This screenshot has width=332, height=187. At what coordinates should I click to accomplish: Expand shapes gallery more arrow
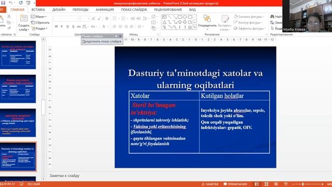click(x=195, y=28)
